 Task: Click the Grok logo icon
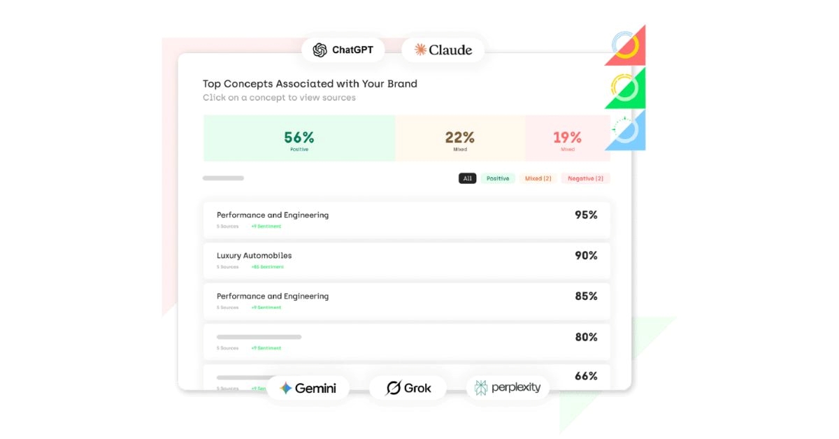point(394,388)
